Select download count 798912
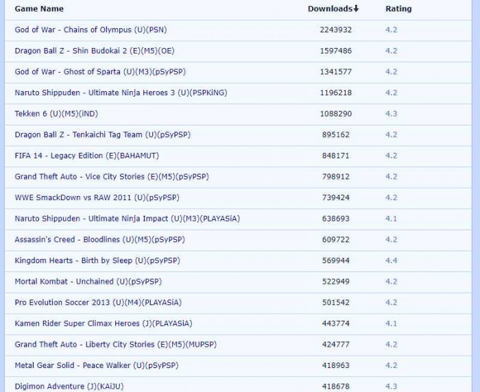 [336, 177]
